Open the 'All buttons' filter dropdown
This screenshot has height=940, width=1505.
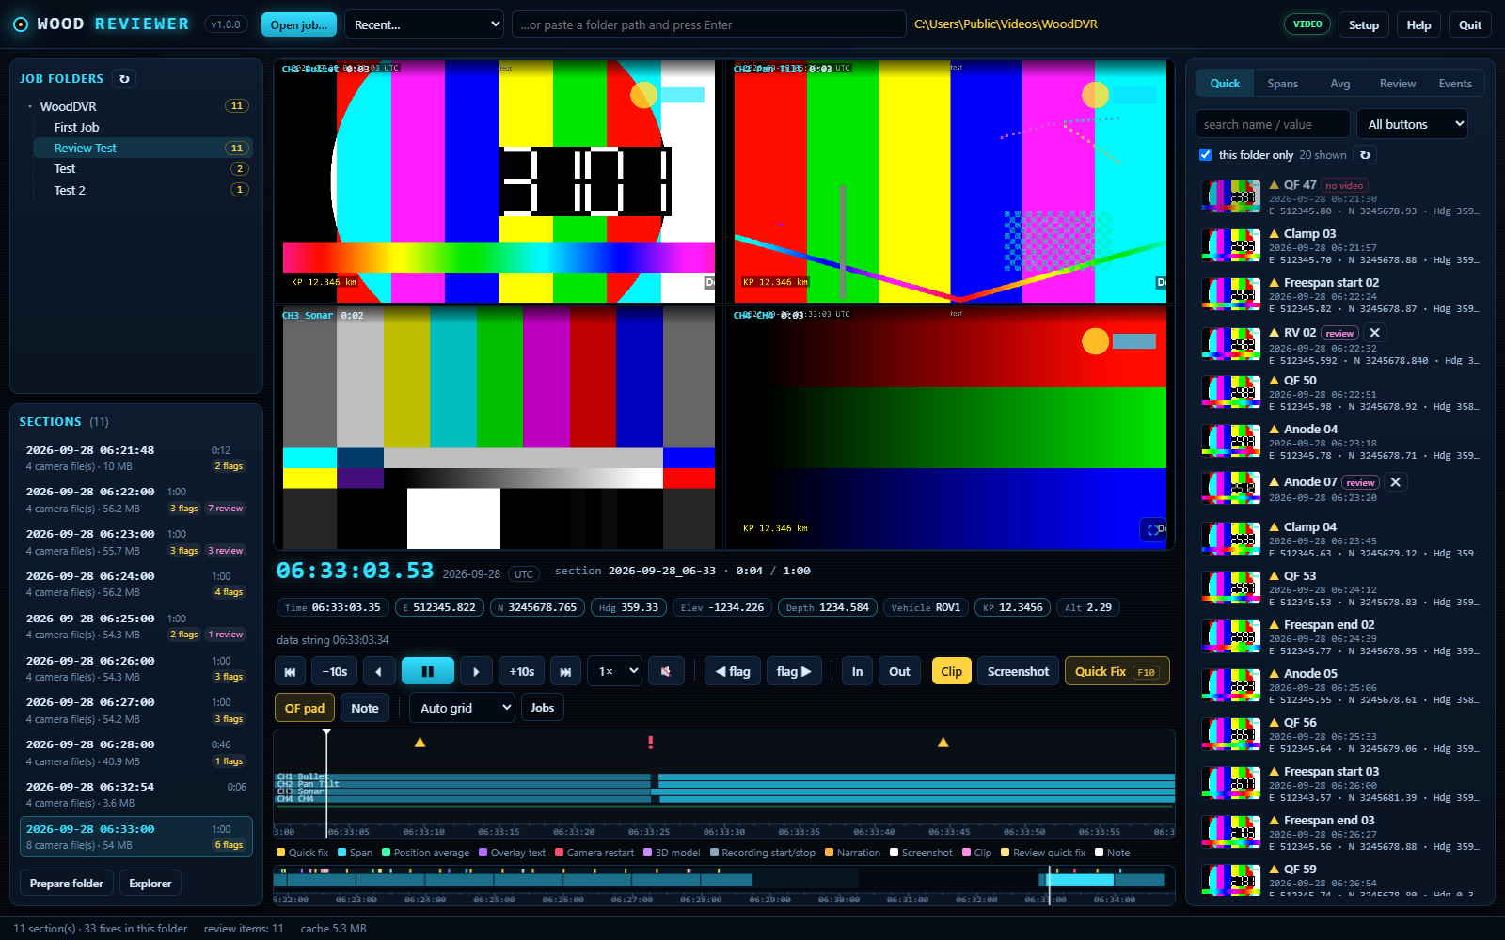[x=1412, y=124]
